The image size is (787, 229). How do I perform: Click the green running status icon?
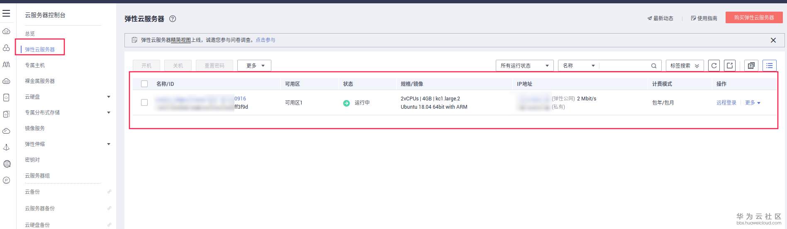pyautogui.click(x=346, y=103)
